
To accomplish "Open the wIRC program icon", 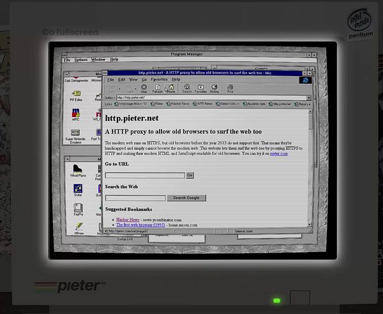I will pos(76,114).
